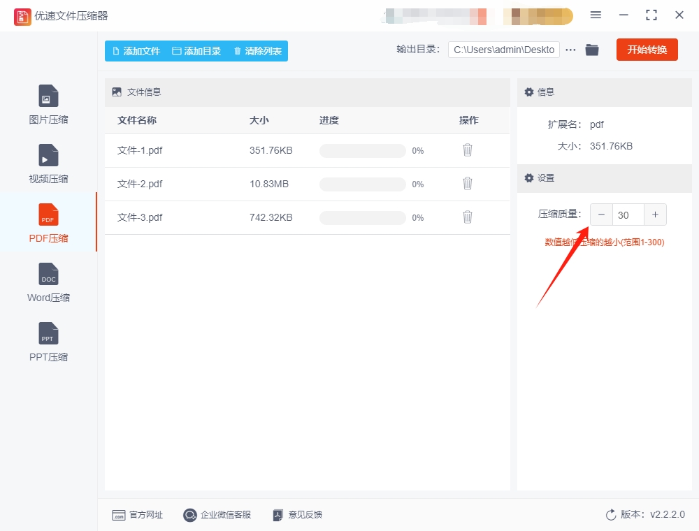Click progress bar of 文件-1.pdf

362,151
